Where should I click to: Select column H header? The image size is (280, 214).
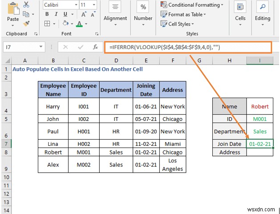click(x=229, y=61)
